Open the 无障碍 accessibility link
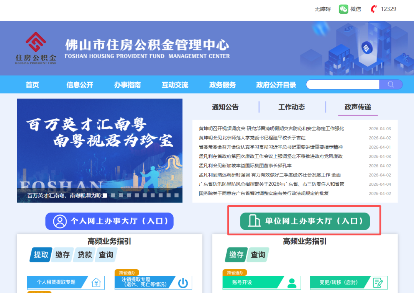This screenshot has width=414, height=293. coord(322,9)
